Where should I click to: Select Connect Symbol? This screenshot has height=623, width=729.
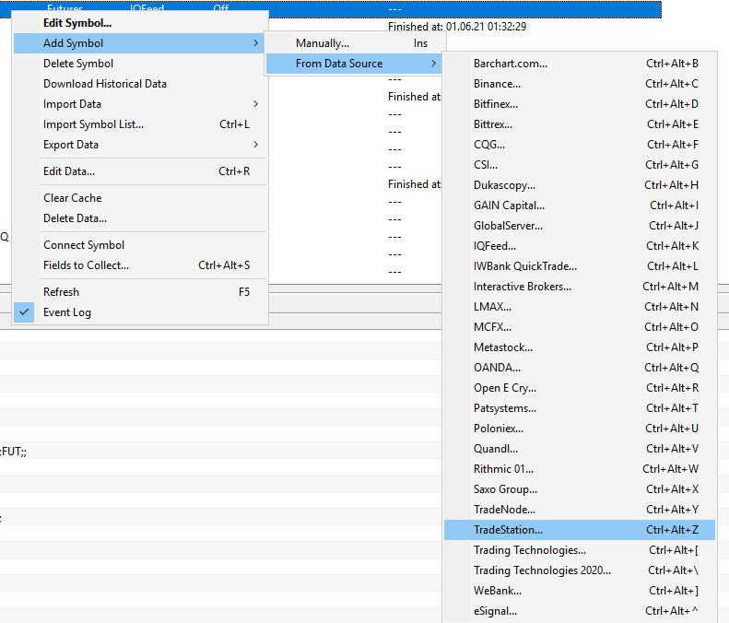click(x=139, y=245)
